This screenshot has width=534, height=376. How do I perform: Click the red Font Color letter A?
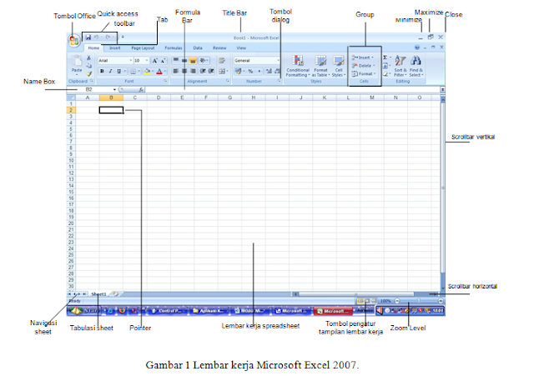point(160,71)
